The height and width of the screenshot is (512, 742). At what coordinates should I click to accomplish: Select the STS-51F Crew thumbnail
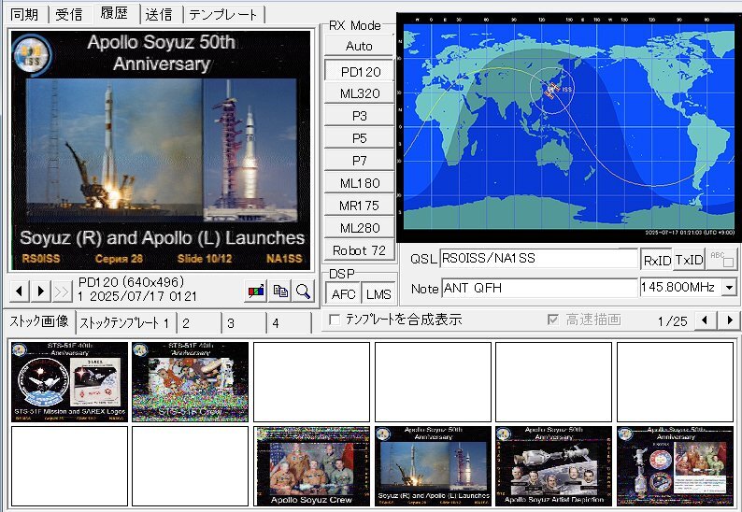coord(191,382)
